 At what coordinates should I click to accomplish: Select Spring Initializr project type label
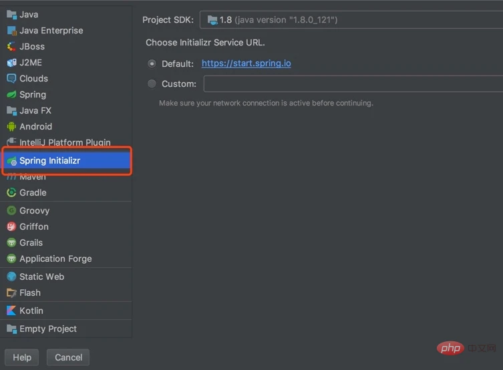(50, 161)
